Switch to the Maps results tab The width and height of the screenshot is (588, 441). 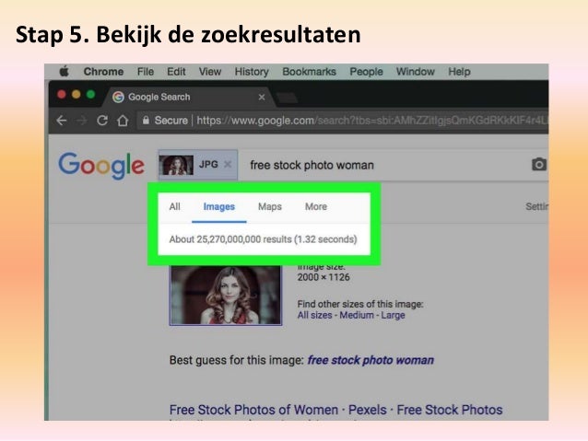[x=270, y=206]
